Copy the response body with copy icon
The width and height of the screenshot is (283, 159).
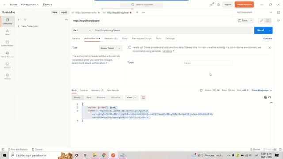[x=265, y=98]
